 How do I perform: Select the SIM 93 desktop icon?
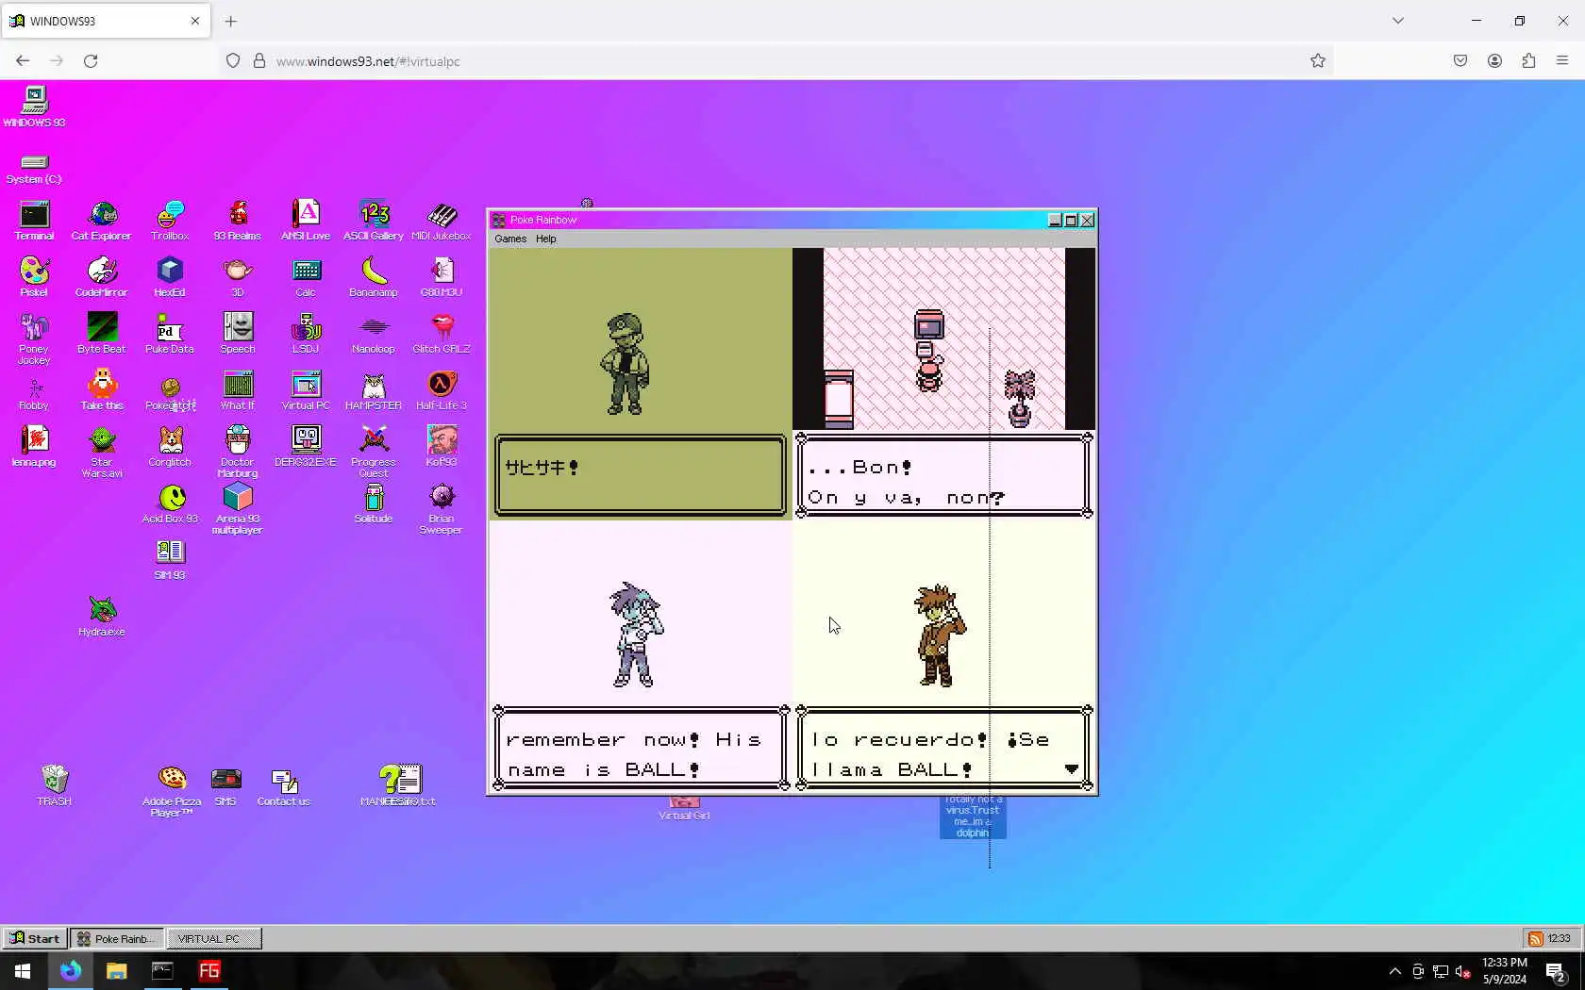click(170, 561)
